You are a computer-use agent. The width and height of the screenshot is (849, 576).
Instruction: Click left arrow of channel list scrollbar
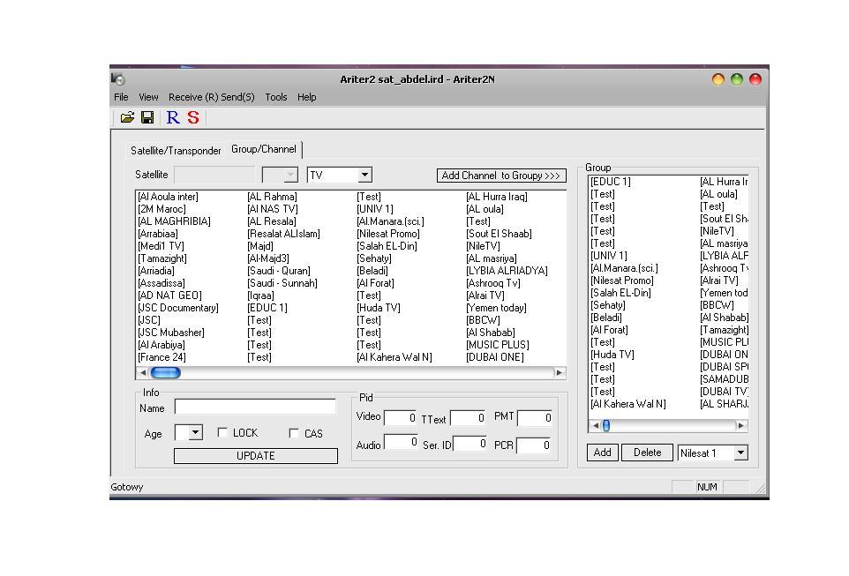pos(142,372)
